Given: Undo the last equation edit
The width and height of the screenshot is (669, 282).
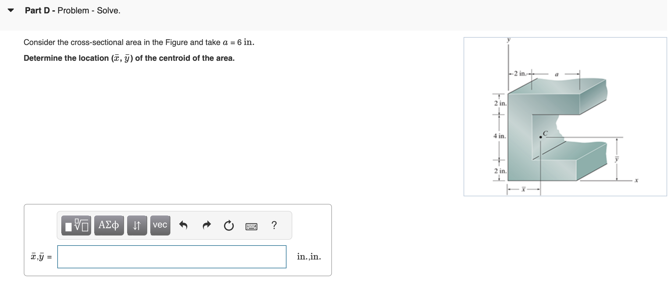Looking at the screenshot, I should point(183,225).
